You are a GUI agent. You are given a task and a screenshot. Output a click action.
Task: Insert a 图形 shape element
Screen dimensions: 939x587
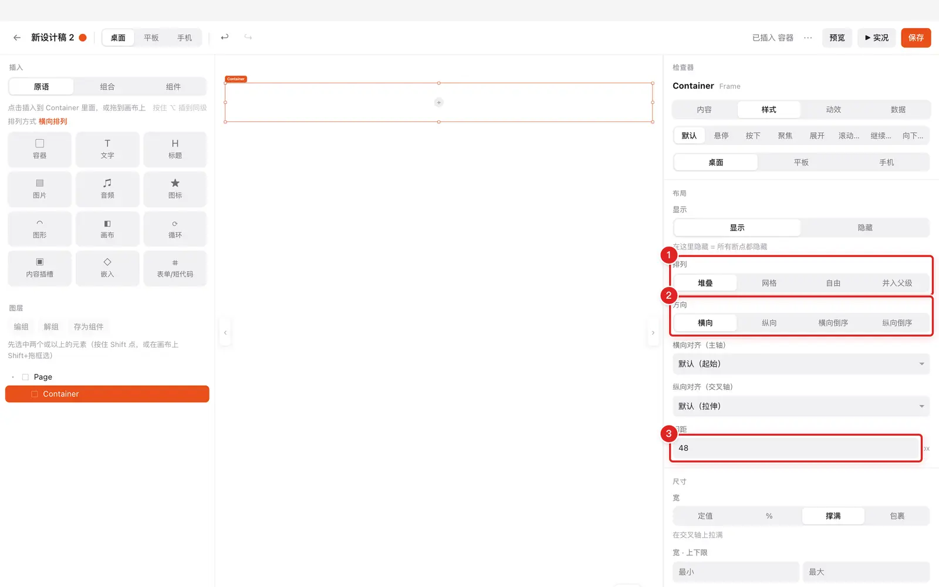[x=40, y=229]
